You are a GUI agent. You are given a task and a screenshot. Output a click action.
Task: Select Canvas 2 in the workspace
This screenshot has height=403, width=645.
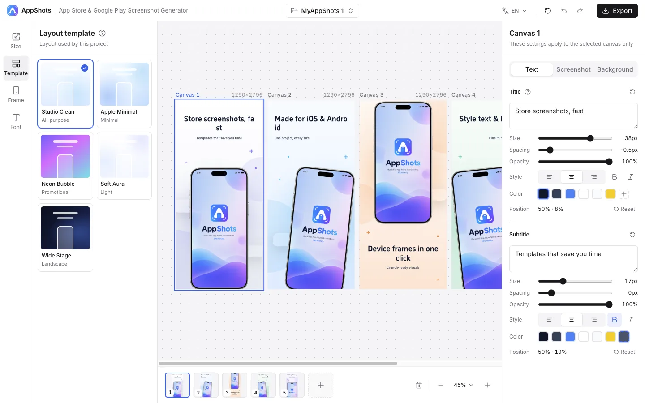311,195
